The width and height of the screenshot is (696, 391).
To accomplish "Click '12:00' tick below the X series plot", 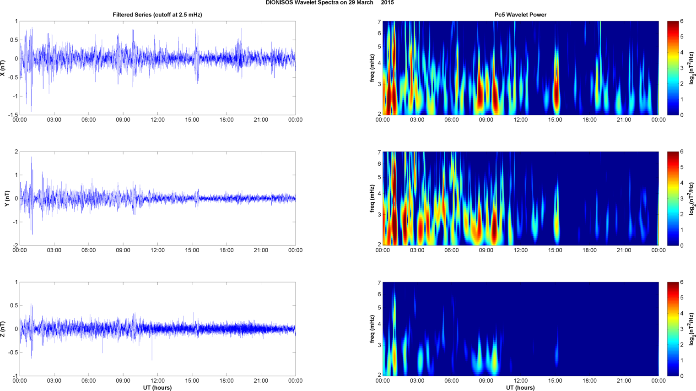I will click(157, 119).
